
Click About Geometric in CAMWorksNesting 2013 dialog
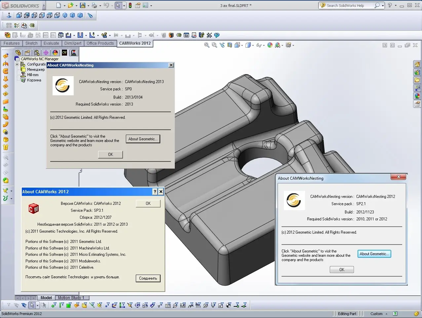[x=143, y=139]
